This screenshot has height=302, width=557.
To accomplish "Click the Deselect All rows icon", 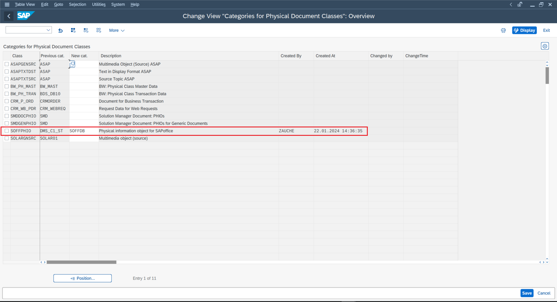I will (99, 30).
